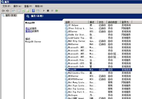Select the Microsoft iSCS... service name
This screenshot has width=142, height=99.
point(78,63)
